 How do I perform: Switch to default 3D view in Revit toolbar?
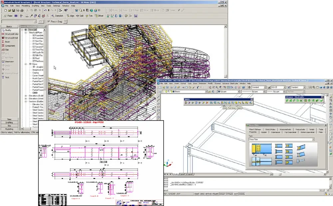97,10
